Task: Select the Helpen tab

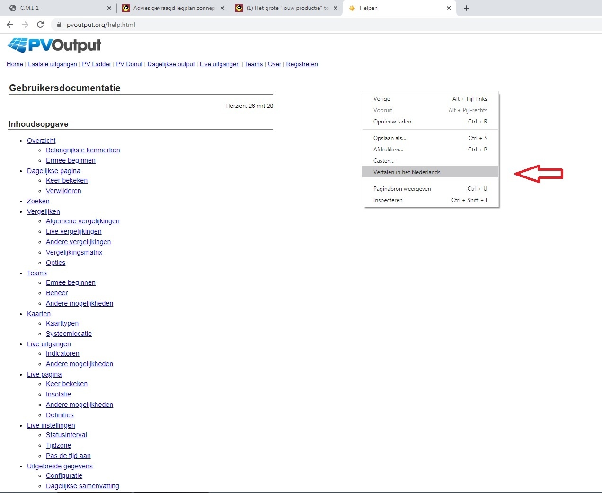Action: (x=399, y=8)
